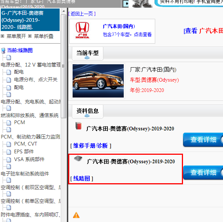
Task: Open the 线路图 link
Action: (82, 178)
